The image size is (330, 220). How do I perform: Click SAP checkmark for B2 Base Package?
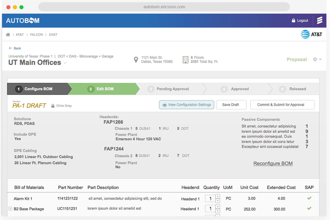[309, 208]
